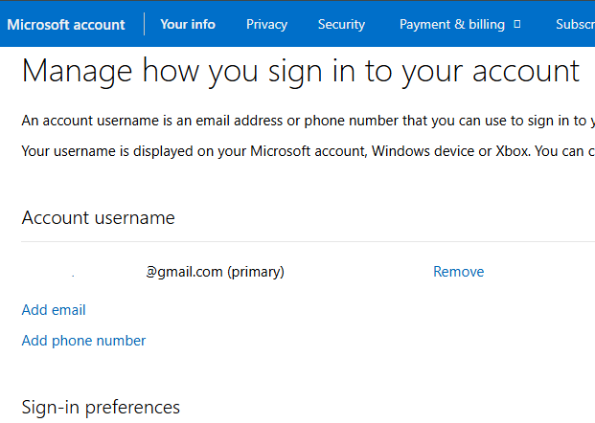
Task: Click the 'Your username is displayed' paragraph
Action: point(309,151)
